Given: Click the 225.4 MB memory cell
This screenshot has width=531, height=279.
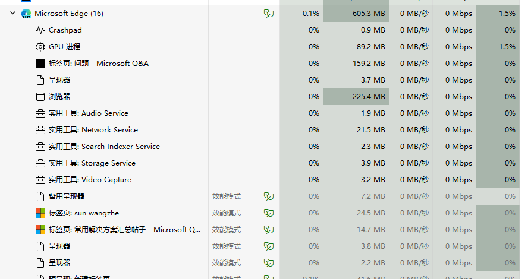Looking at the screenshot, I should click(356, 96).
